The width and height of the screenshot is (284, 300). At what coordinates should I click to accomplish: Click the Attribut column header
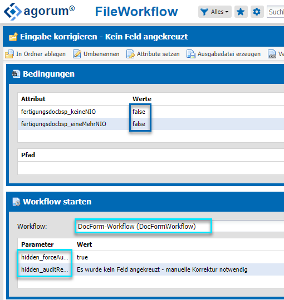(x=33, y=99)
